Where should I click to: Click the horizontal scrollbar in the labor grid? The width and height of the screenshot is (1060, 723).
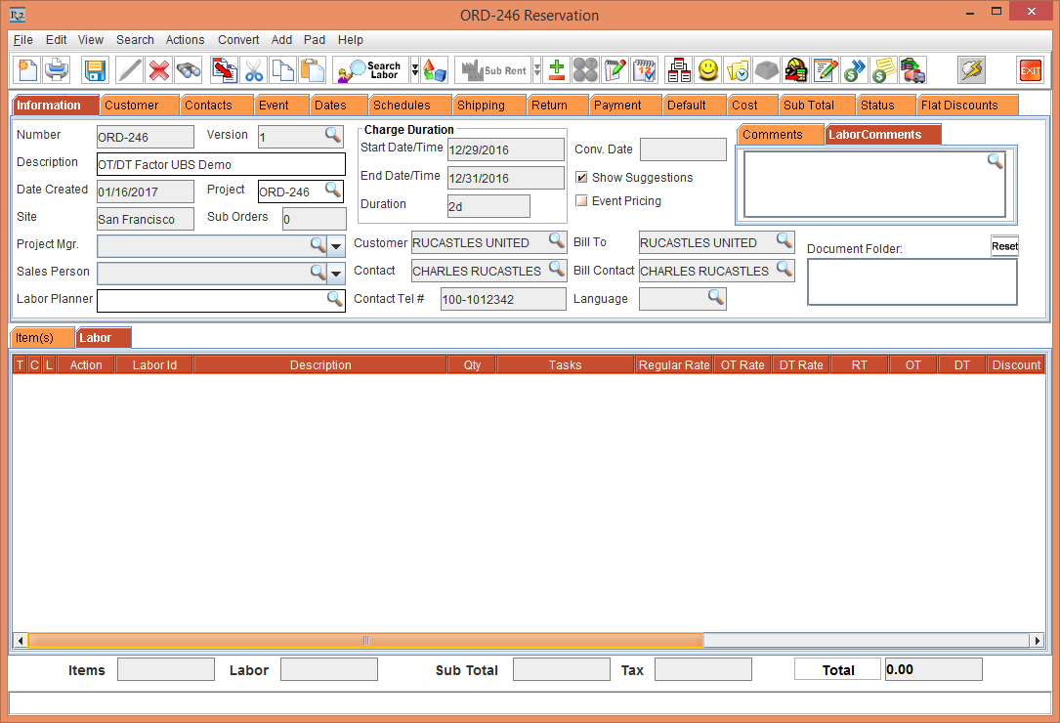click(x=365, y=641)
